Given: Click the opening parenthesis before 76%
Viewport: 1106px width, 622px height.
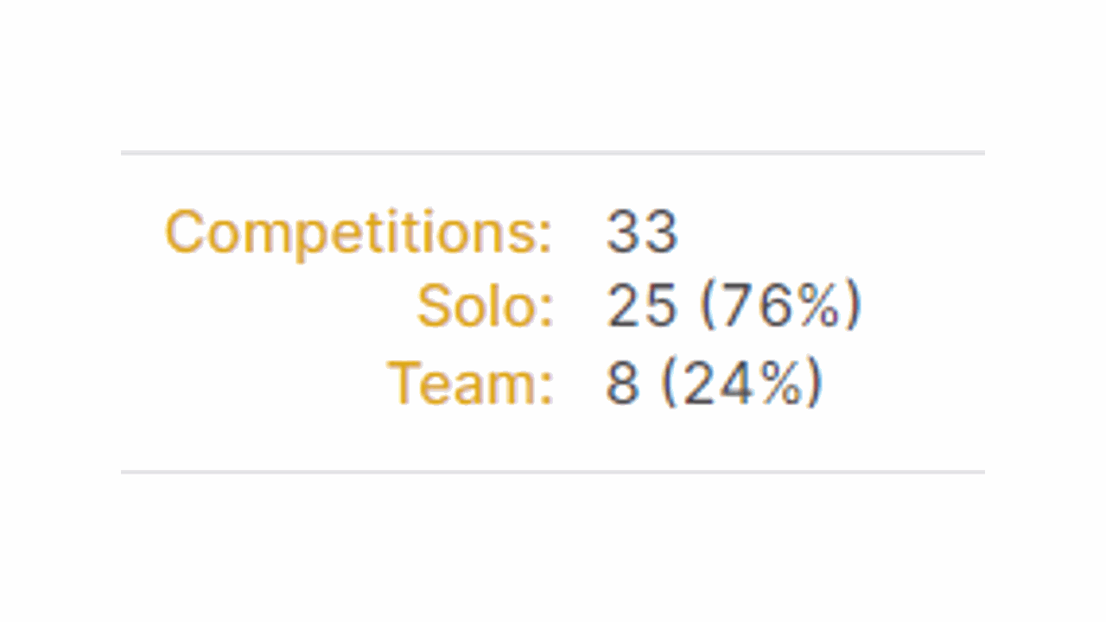Looking at the screenshot, I should pyautogui.click(x=708, y=307).
